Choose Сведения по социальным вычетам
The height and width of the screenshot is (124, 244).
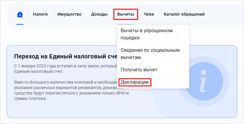[153, 54]
